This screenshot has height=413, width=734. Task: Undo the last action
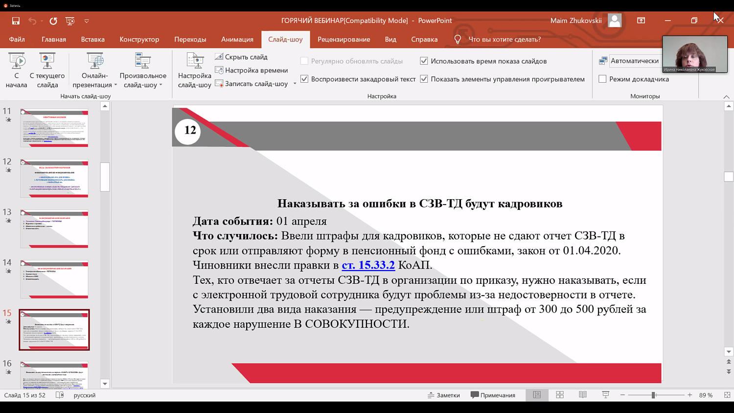click(32, 21)
